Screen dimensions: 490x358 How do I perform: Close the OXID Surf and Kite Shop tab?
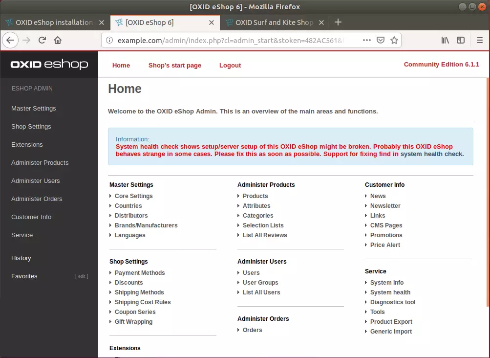(321, 22)
